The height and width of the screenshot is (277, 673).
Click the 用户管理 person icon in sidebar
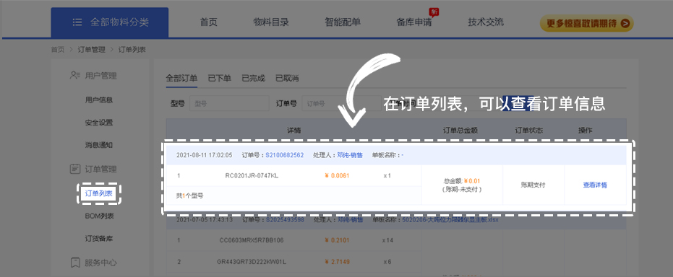pos(74,75)
